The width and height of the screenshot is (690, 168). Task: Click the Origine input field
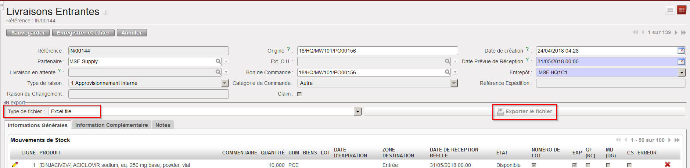click(378, 51)
